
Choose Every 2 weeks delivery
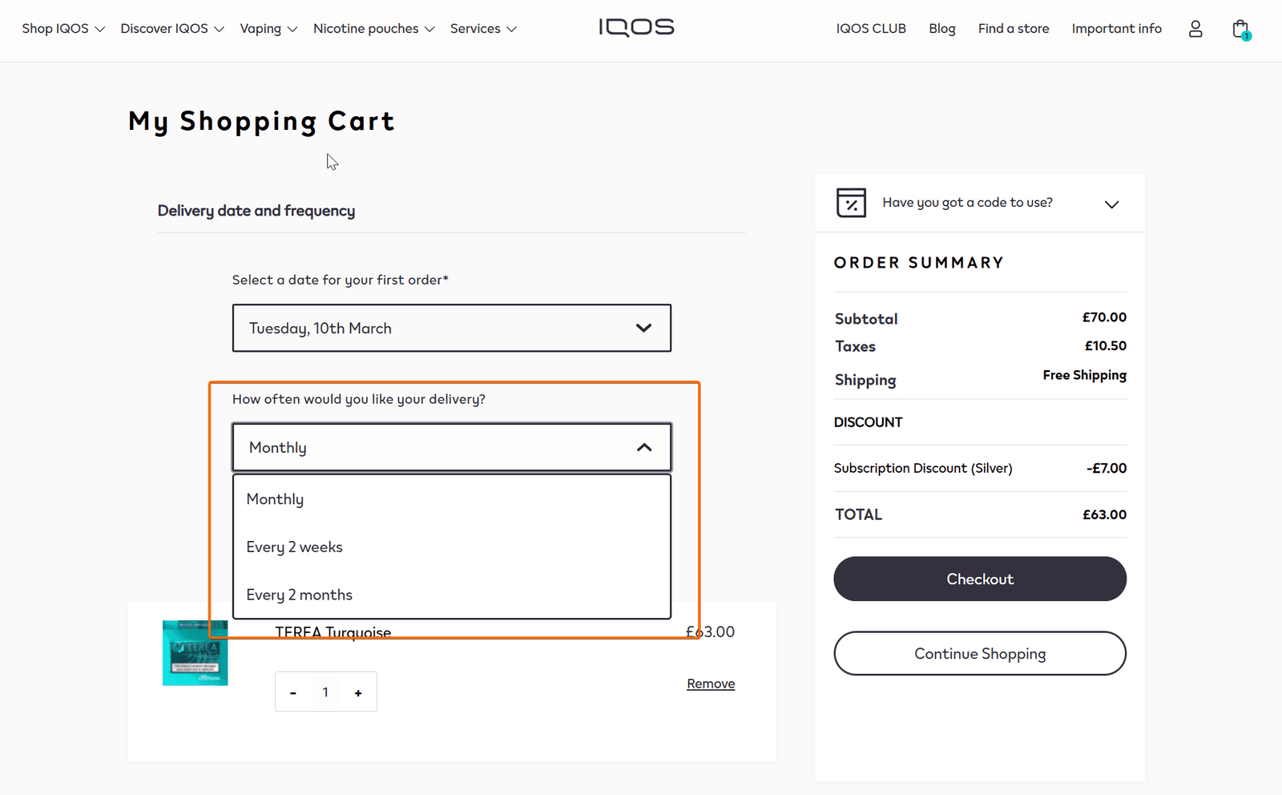(x=452, y=547)
